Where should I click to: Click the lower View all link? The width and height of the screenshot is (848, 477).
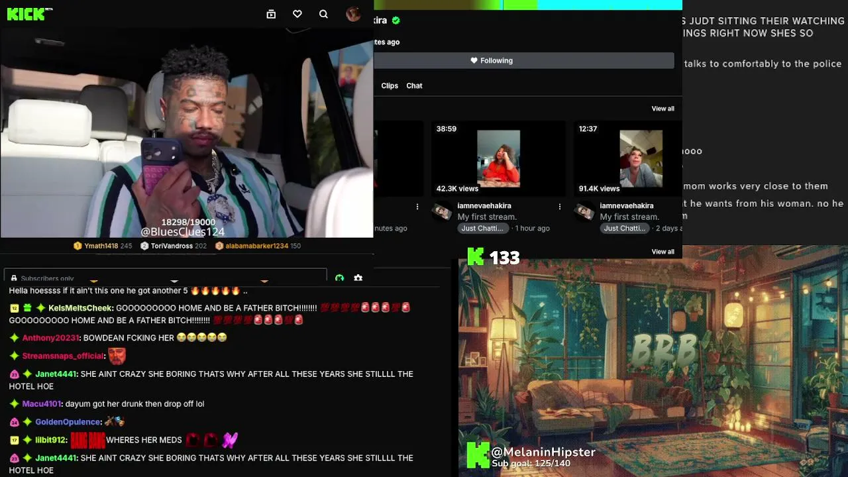pos(662,252)
